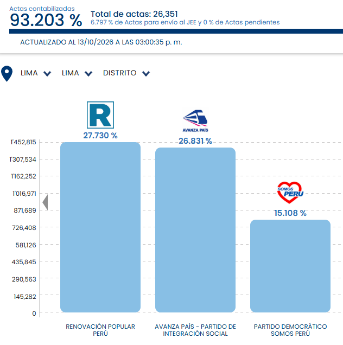Screen dimensions: 343x345
Task: Click the ACTUALIZADO AL 13/10/2026 timestamp
Action: pyautogui.click(x=101, y=42)
